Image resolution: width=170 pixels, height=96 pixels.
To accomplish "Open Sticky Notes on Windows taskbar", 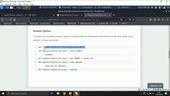I will click(70, 93).
